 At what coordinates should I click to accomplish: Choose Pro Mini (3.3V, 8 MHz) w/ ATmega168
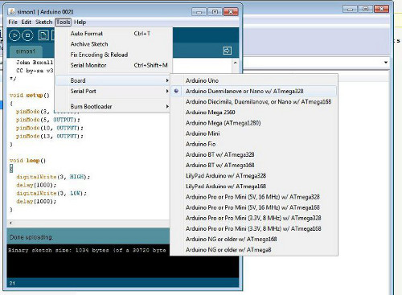254,228
